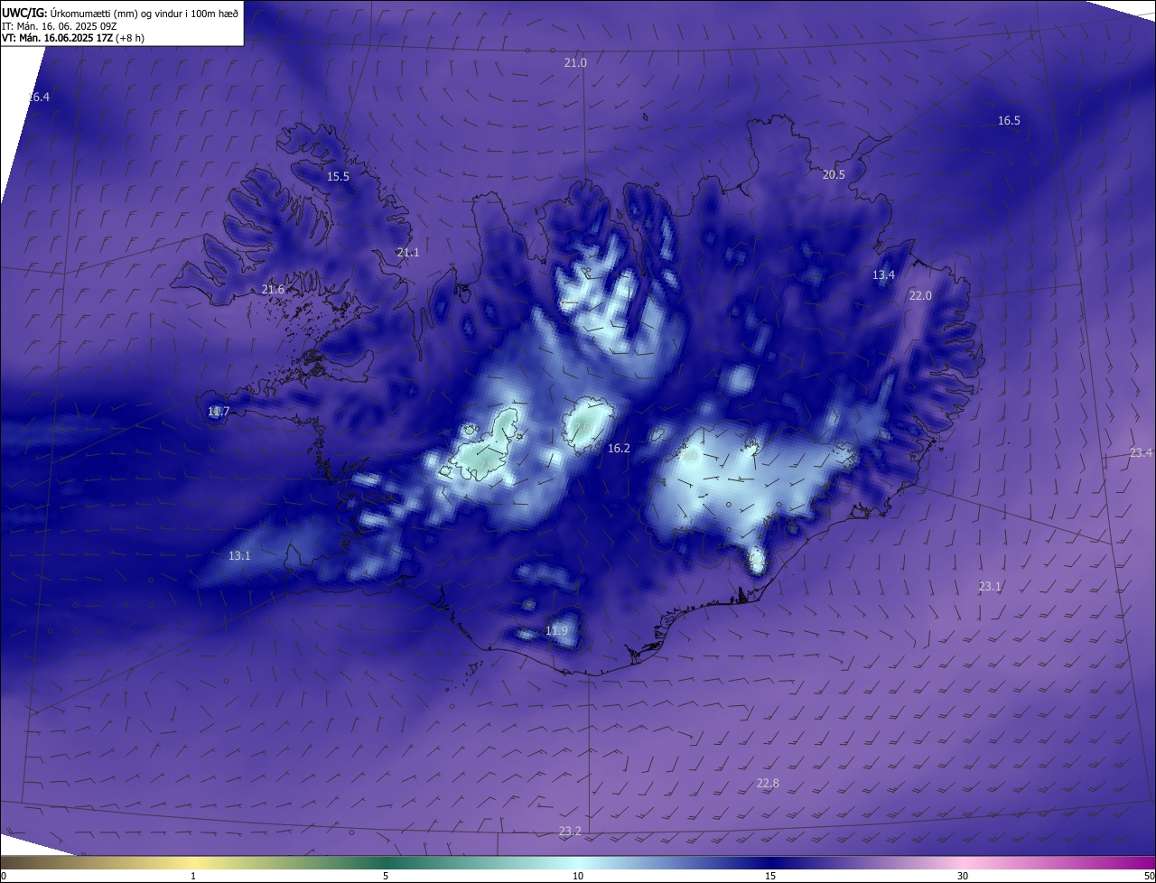This screenshot has height=883, width=1156.
Task: Click the 21.0 value at the map top
Action: (x=575, y=62)
